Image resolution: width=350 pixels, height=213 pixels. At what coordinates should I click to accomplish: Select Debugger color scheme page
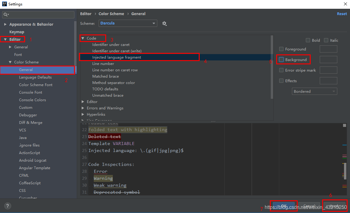(x=28, y=115)
